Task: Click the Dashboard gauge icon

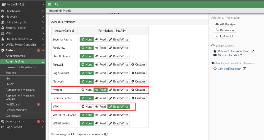Action: click(x=3, y=11)
